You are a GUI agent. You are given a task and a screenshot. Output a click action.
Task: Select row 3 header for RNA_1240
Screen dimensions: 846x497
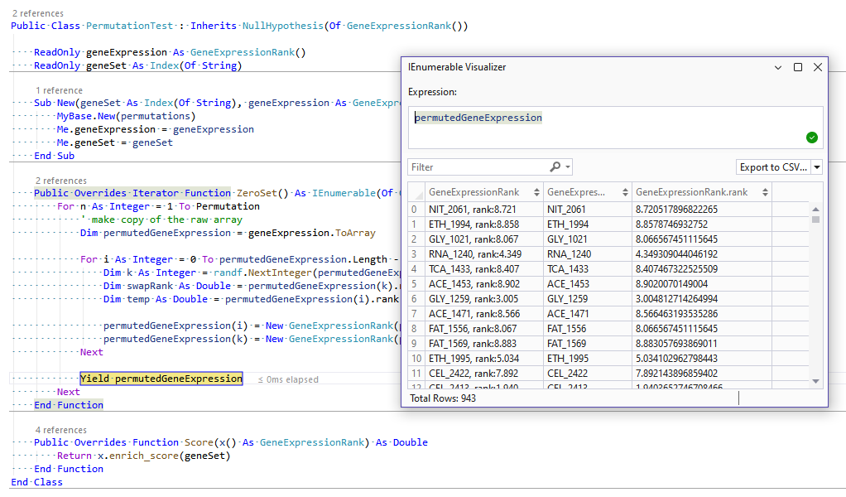click(x=416, y=254)
